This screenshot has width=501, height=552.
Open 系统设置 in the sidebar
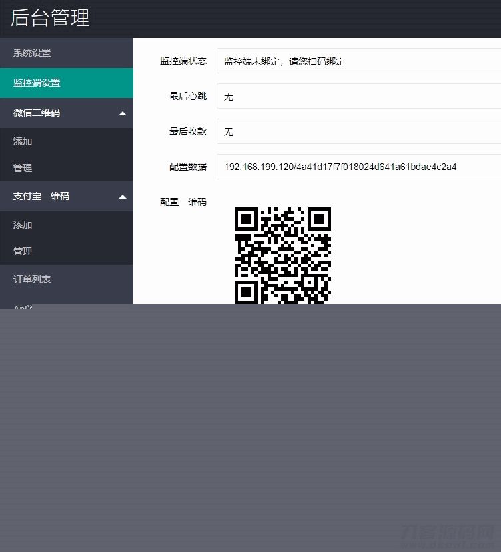coord(32,53)
